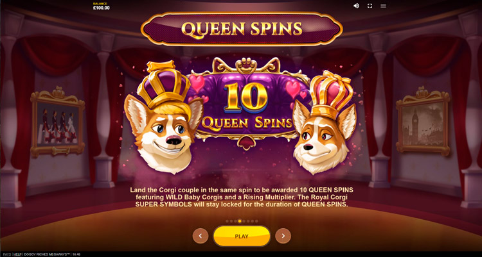Go to next slide arrow
Image resolution: width=482 pixels, height=257 pixels.
[x=283, y=236]
